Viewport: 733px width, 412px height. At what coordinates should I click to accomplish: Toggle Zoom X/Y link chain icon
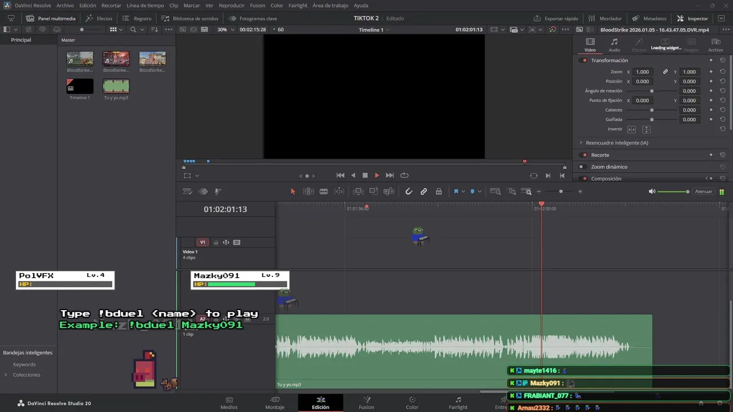(x=665, y=72)
